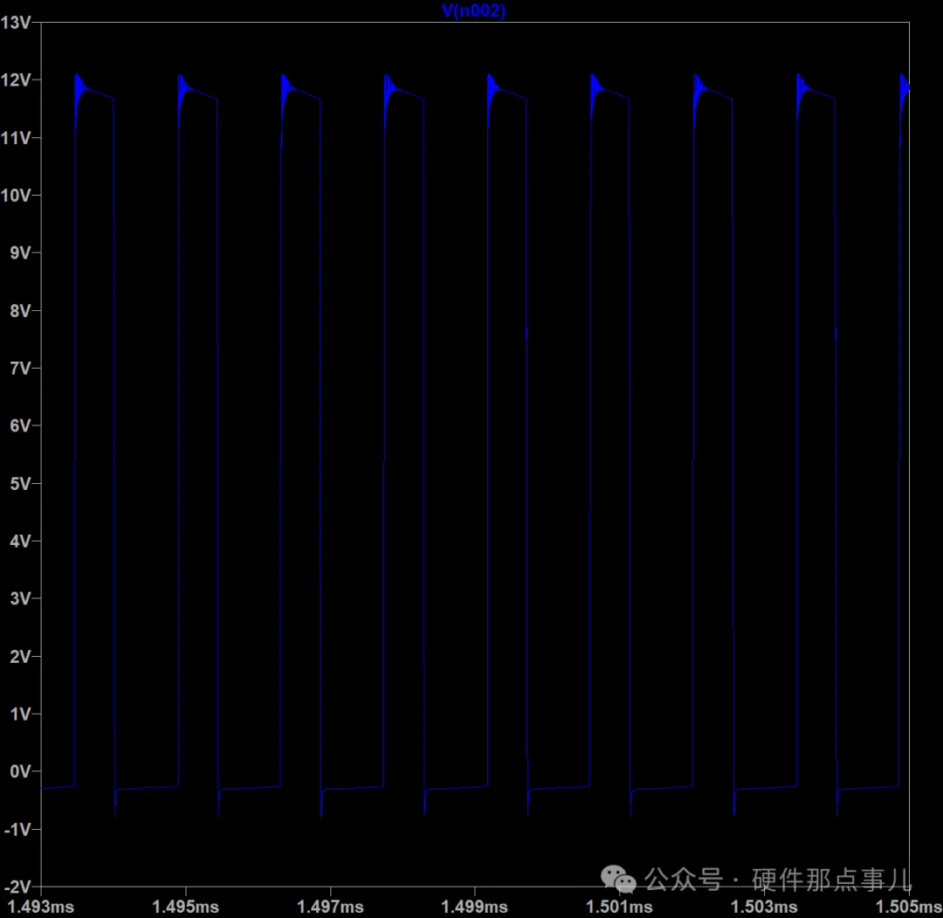Click the 1.503ms time axis label

point(761,908)
